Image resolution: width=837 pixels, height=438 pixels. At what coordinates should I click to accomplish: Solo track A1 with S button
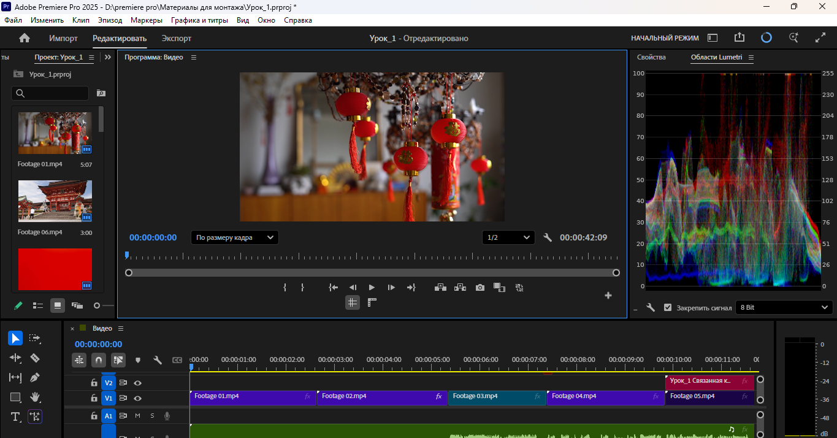pos(152,416)
